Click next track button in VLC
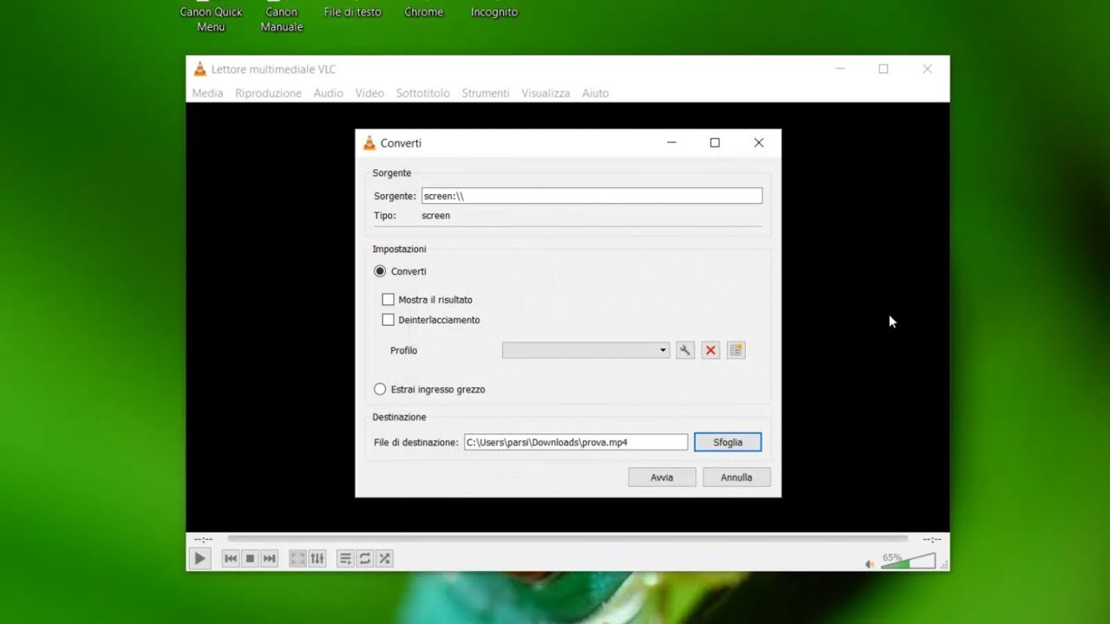The width and height of the screenshot is (1110, 624). click(269, 558)
